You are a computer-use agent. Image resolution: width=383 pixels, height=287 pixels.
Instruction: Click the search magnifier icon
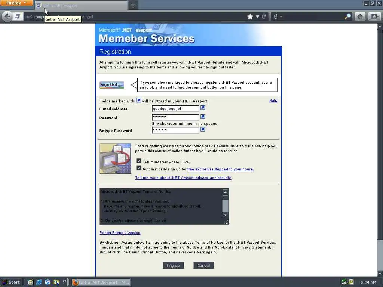[x=347, y=16]
